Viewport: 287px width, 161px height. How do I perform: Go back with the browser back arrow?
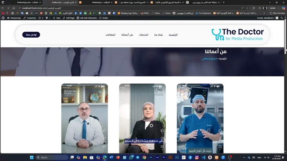(x=3, y=8)
